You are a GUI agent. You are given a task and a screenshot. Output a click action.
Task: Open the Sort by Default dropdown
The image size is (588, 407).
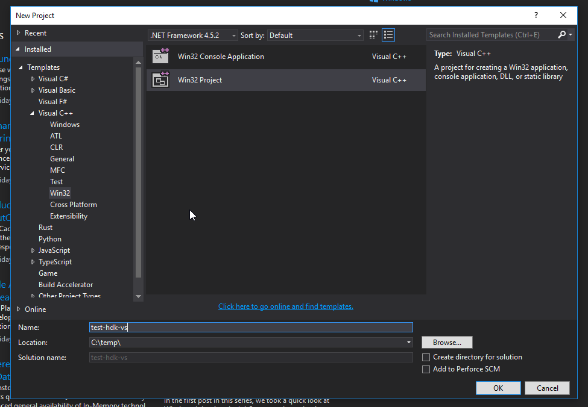[358, 35]
